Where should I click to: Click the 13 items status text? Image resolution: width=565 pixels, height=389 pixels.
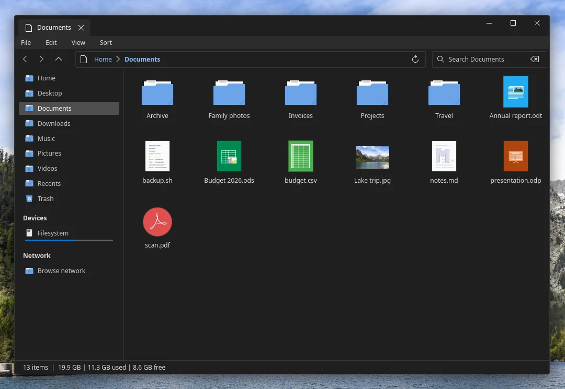pos(36,367)
